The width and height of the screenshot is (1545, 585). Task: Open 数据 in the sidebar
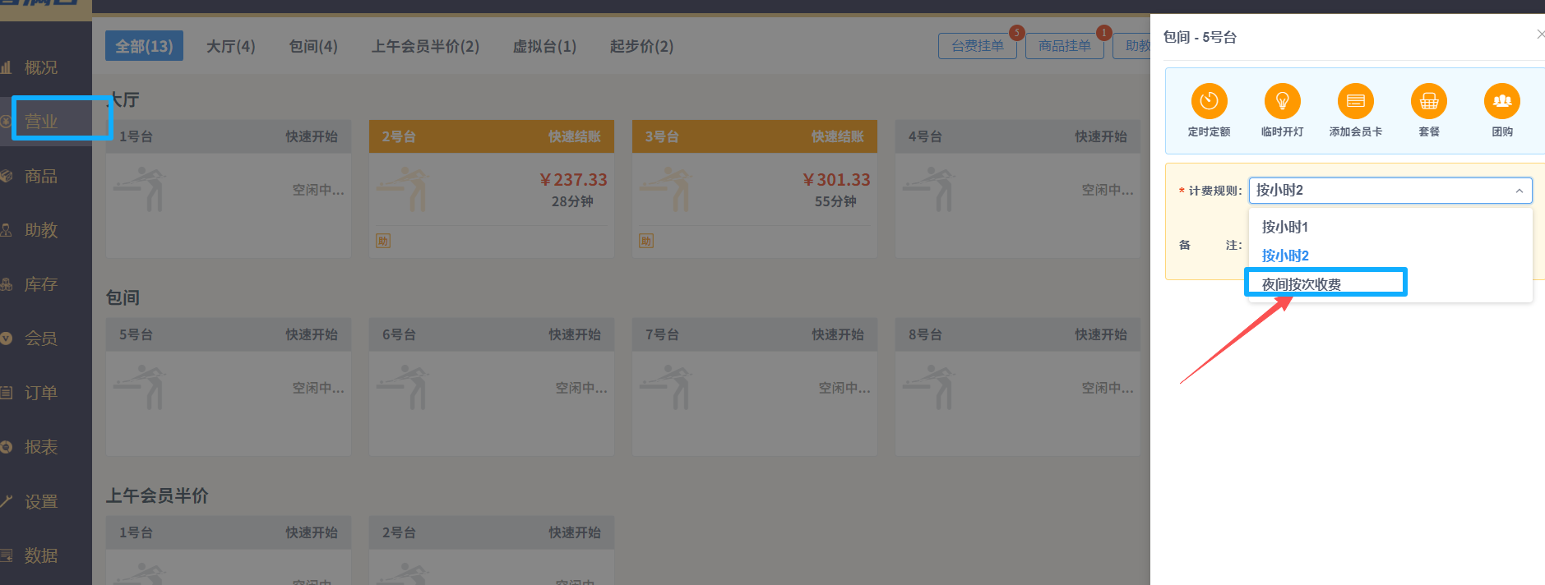tap(41, 555)
